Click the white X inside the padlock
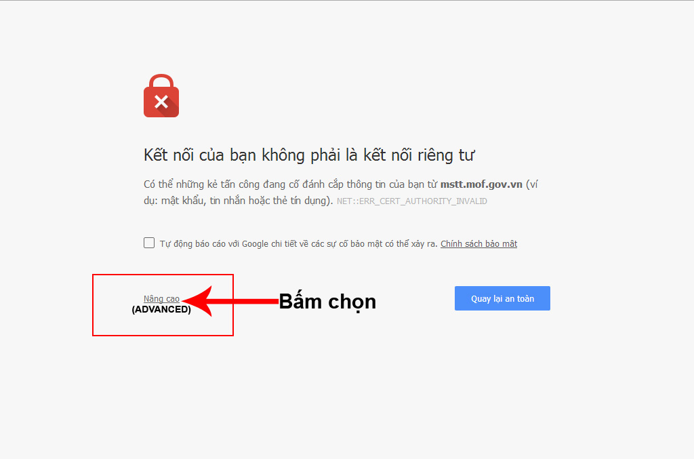The width and height of the screenshot is (694, 459). click(x=161, y=102)
